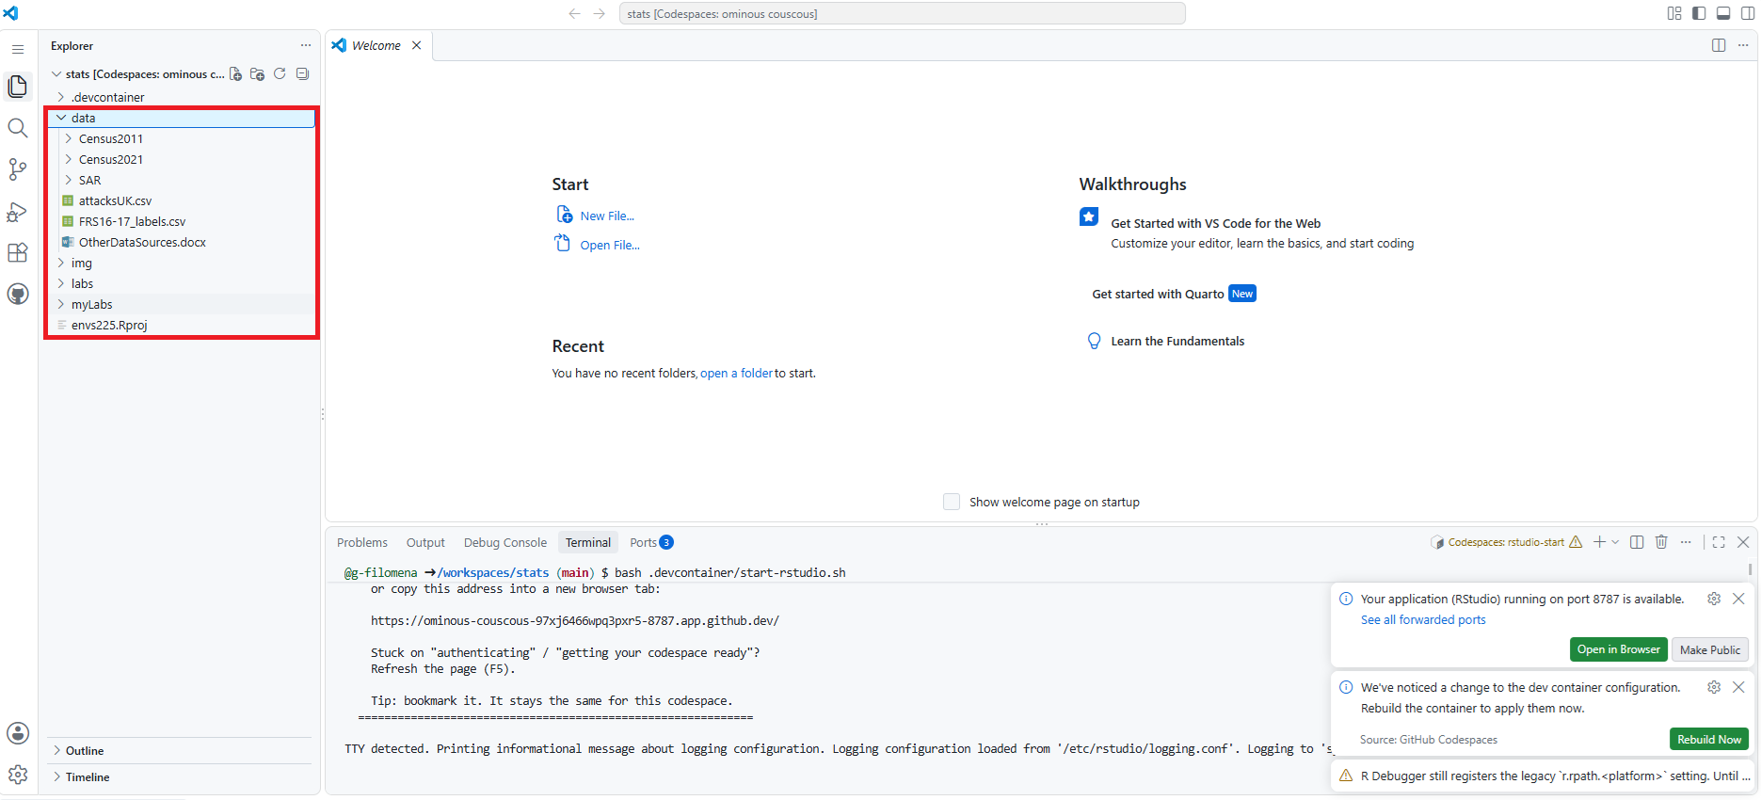
Task: Switch to the Debug Console tab
Action: [505, 542]
